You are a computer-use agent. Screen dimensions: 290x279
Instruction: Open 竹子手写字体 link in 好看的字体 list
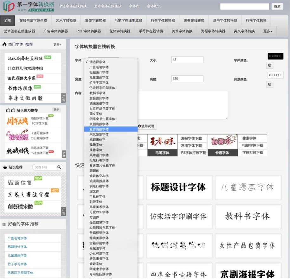coord(17,264)
